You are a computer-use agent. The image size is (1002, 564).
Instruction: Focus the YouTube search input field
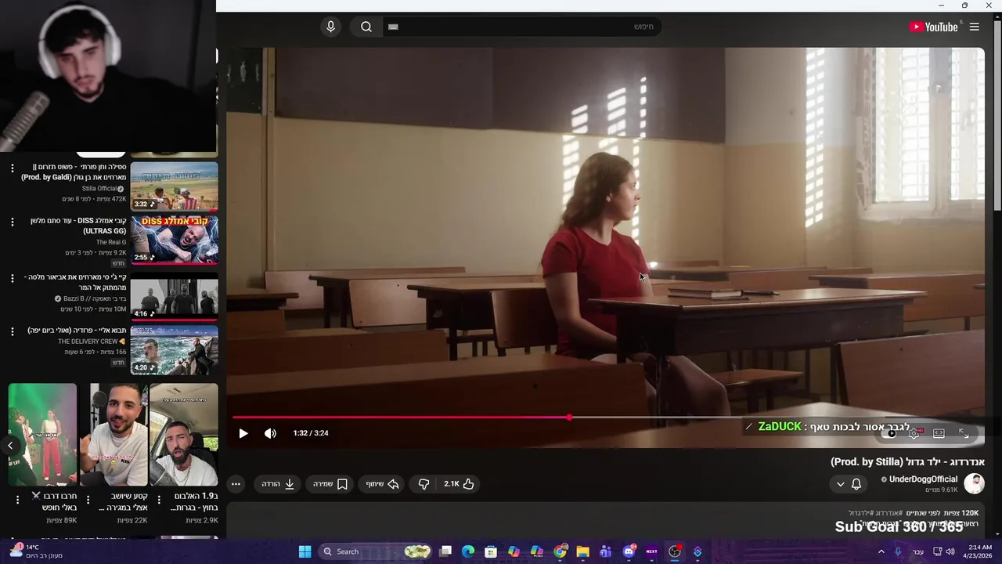coord(523,27)
